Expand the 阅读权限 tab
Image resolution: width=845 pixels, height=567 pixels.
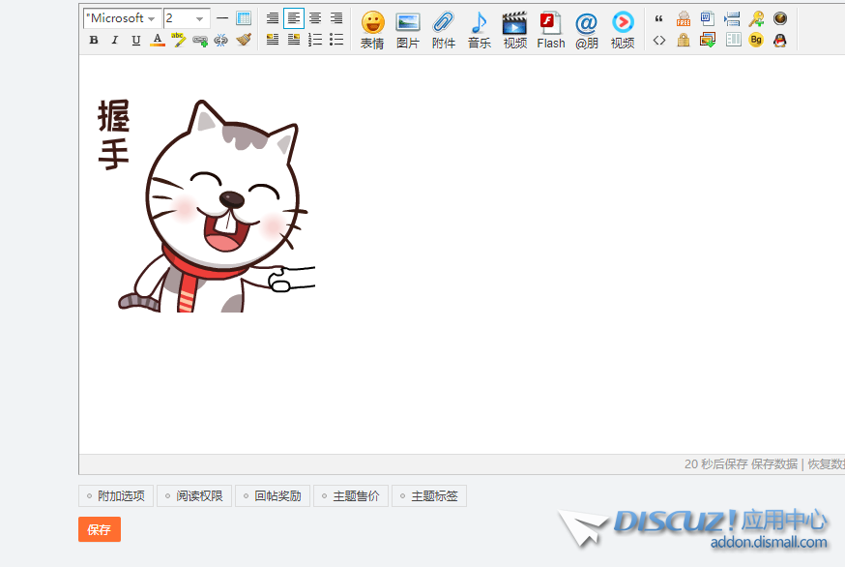[x=194, y=496]
